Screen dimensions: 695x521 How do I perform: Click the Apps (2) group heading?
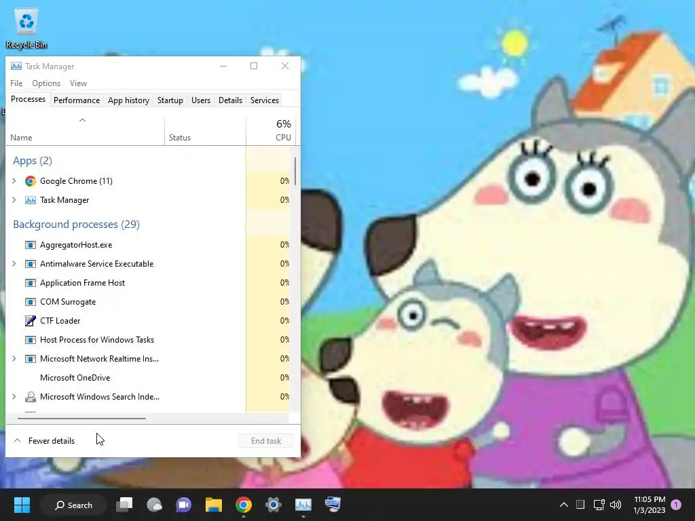(x=33, y=160)
